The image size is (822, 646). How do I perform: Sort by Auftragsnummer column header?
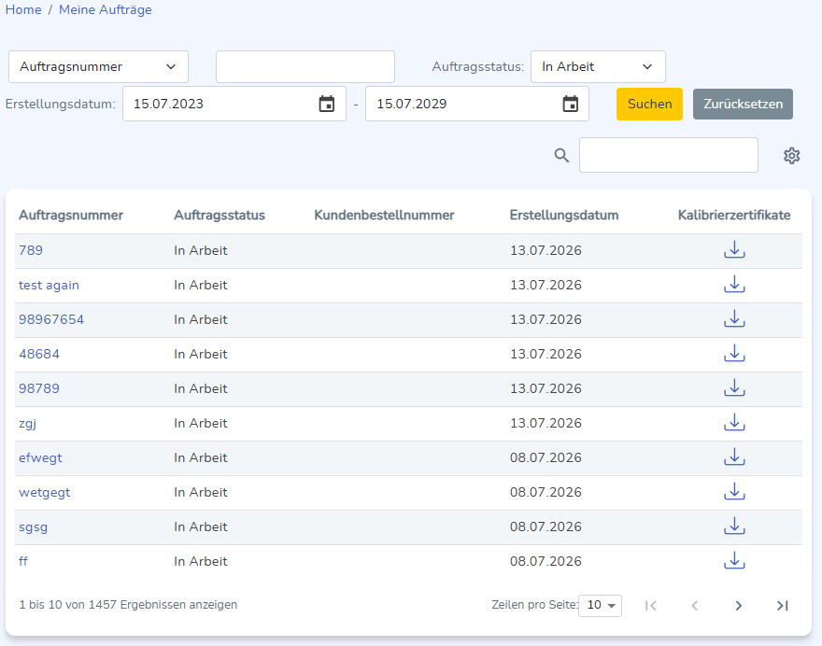(71, 215)
